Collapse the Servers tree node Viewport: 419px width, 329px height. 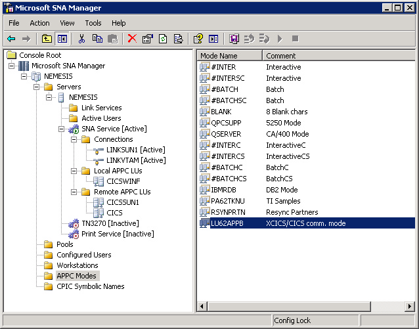click(37, 87)
